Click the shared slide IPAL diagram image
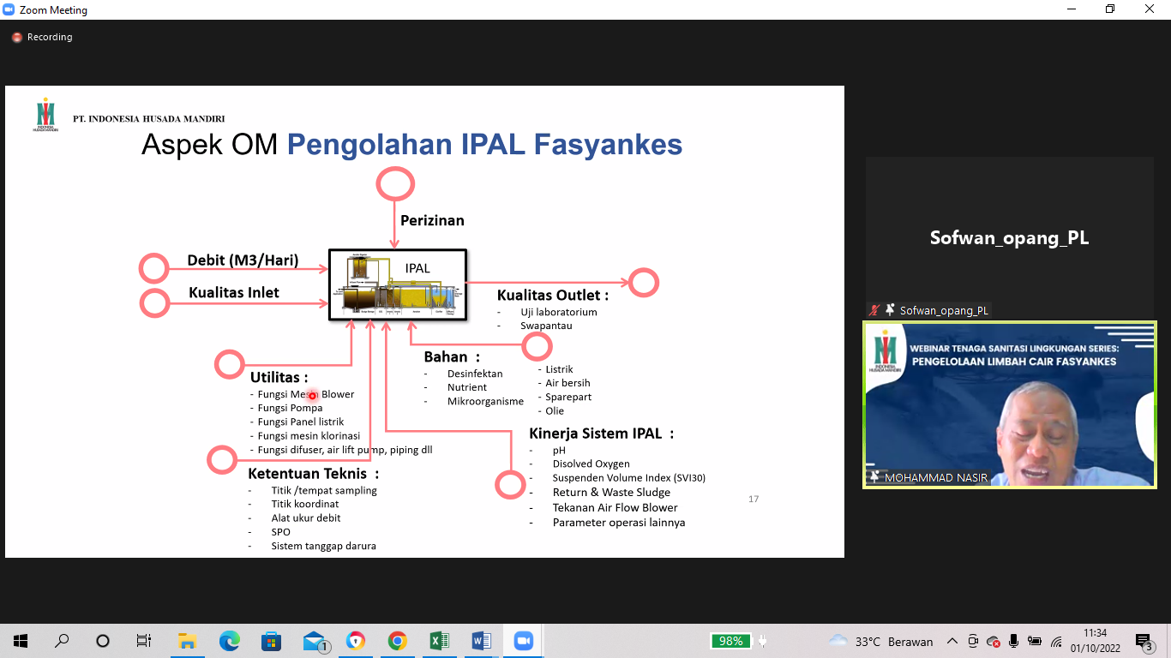This screenshot has width=1171, height=658. pos(398,285)
